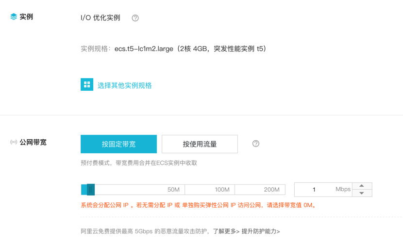The width and height of the screenshot is (403, 245).
Task: Click the I/O 优化实例 label
Action: tap(100, 18)
